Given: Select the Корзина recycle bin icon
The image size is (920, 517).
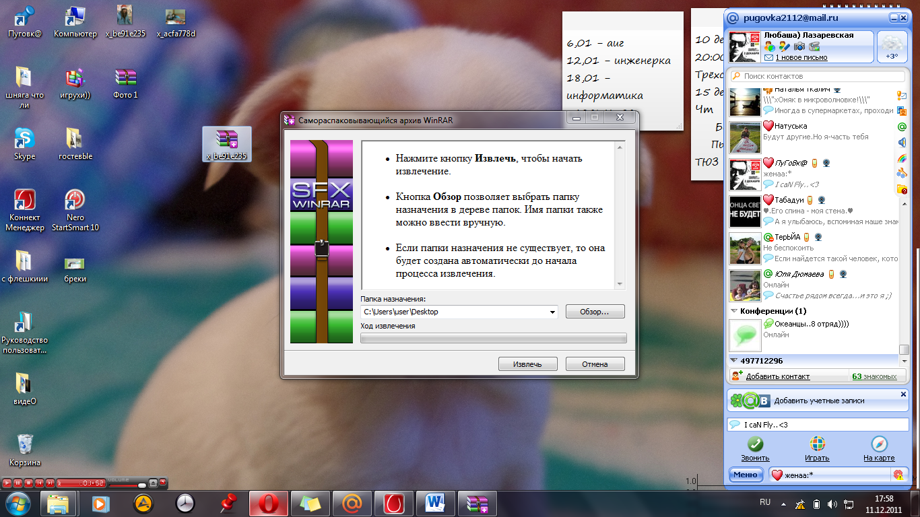Looking at the screenshot, I should click(25, 450).
